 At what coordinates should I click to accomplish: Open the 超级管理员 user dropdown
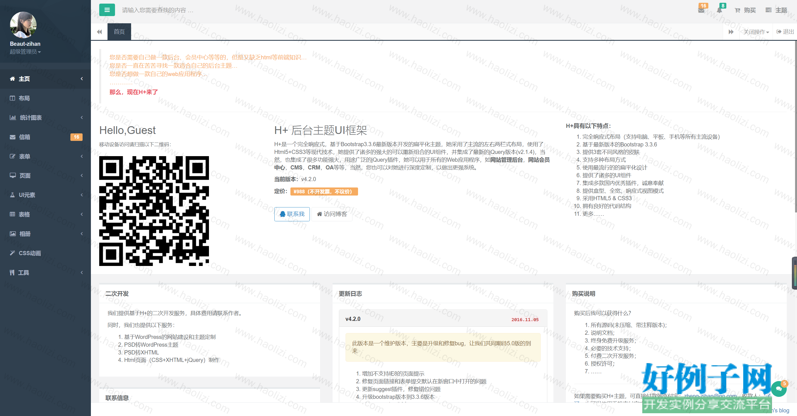(x=25, y=52)
